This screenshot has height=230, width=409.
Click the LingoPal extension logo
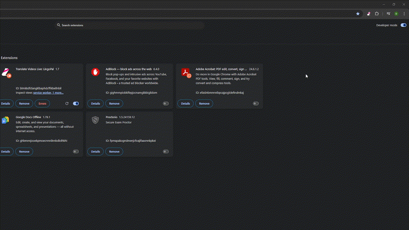[6, 72]
